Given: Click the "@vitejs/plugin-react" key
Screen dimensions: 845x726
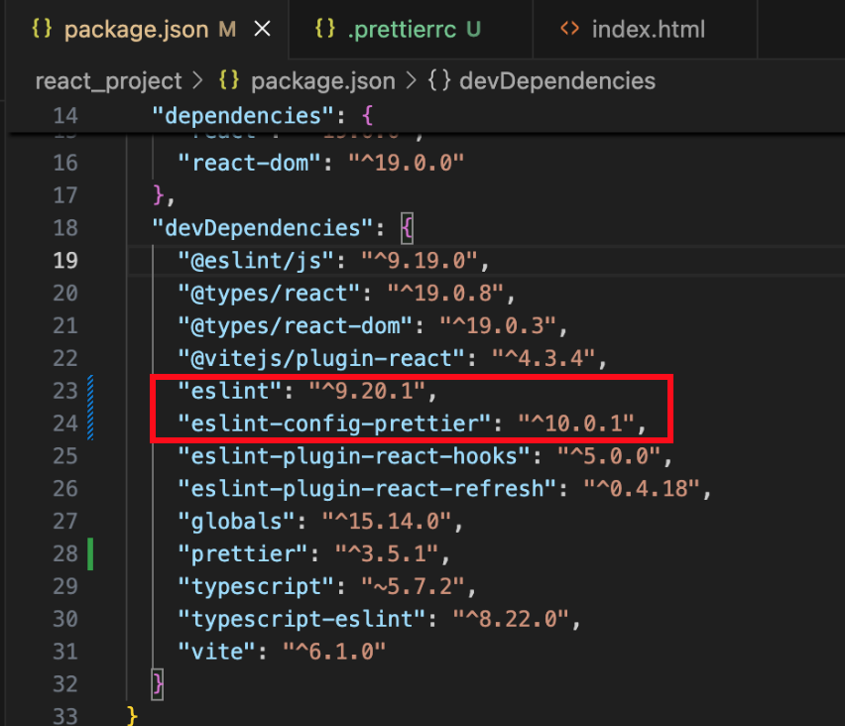Looking at the screenshot, I should point(321,358).
